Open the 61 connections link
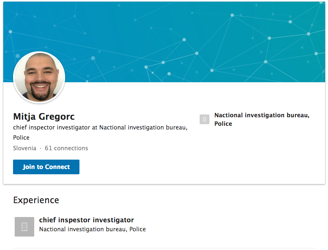This screenshot has width=328, height=250. [66, 148]
